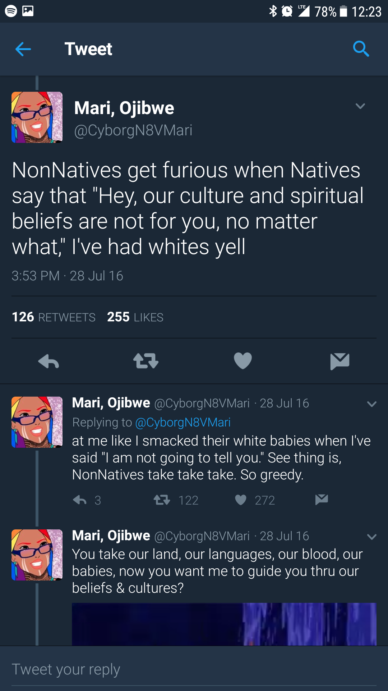Open chevron menu on 'You take our land' tweet
The height and width of the screenshot is (691, 388).
pyautogui.click(x=372, y=537)
